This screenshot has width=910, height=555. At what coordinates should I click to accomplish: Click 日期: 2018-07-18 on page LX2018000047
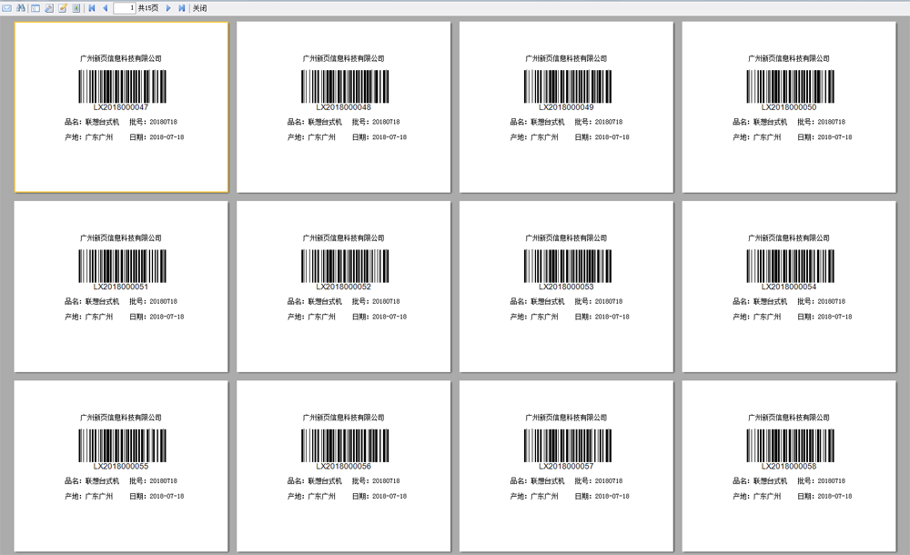tap(157, 137)
